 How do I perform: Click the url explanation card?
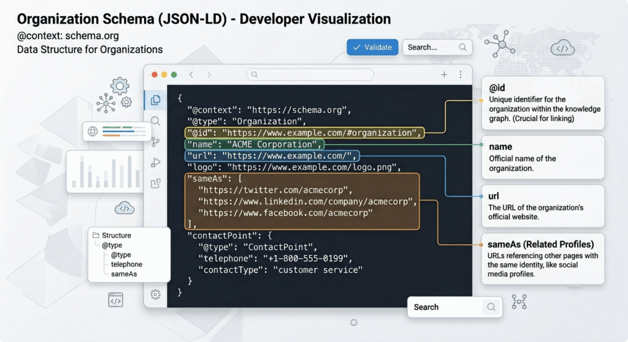(543, 206)
